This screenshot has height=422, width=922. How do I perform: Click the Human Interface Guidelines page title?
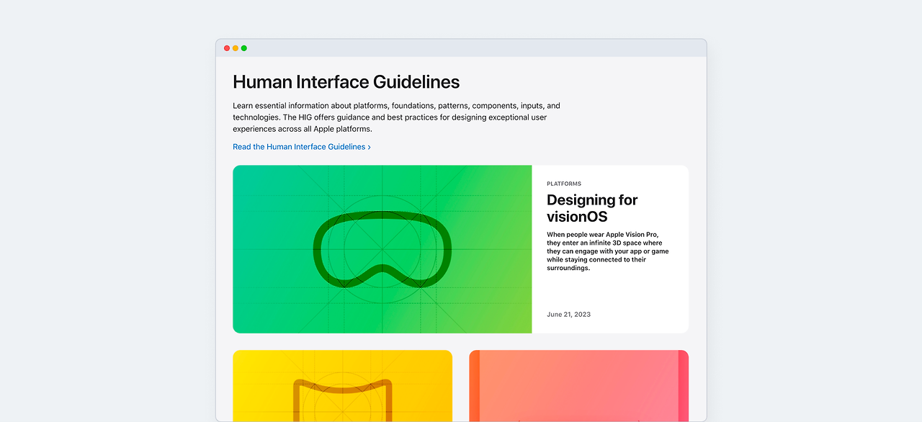346,81
